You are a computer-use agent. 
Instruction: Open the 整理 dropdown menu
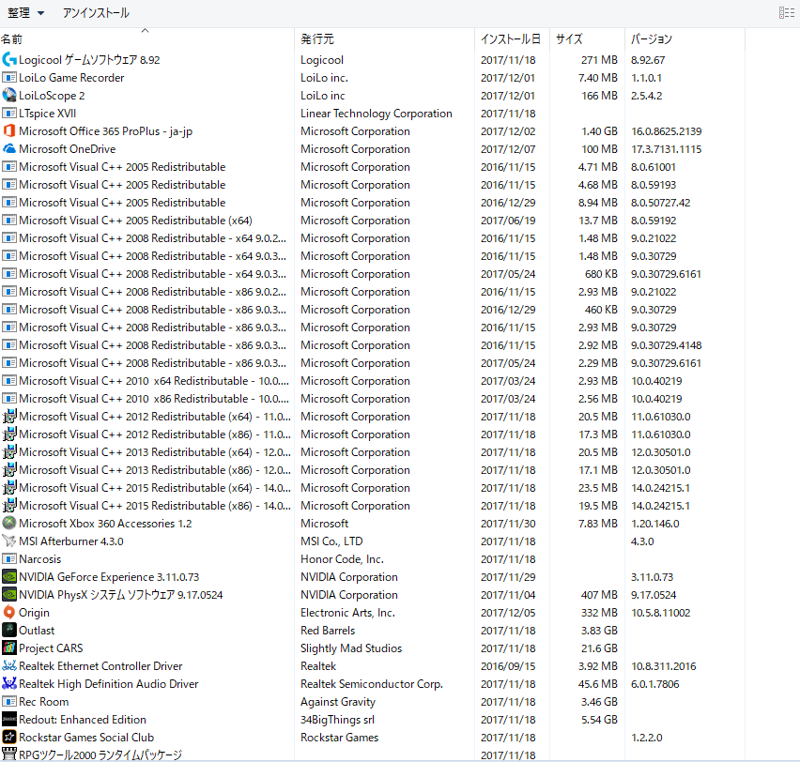(25, 13)
